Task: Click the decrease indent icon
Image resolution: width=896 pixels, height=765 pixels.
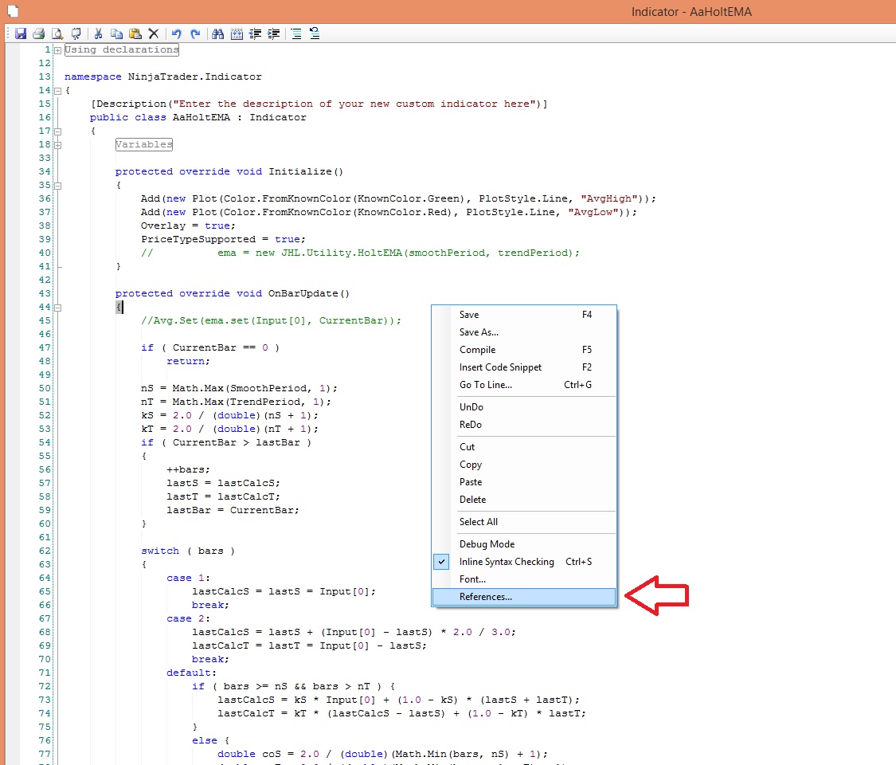Action: (x=255, y=33)
